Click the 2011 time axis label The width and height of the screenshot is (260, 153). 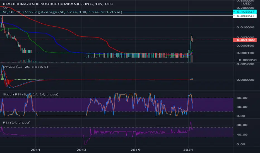coord(35,150)
